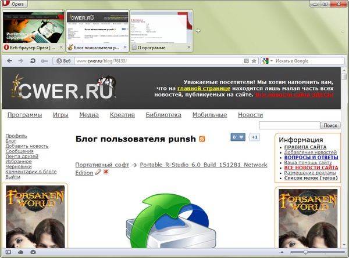Click the browser Back arrow
The height and width of the screenshot is (258, 349).
(x=9, y=60)
